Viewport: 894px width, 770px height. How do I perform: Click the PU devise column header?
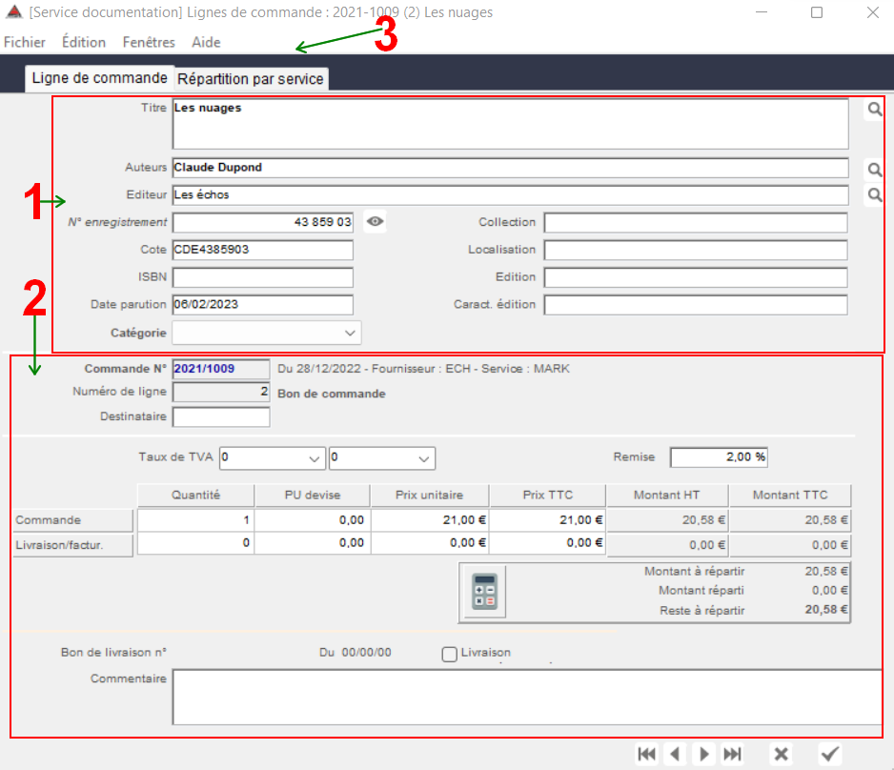coord(313,496)
